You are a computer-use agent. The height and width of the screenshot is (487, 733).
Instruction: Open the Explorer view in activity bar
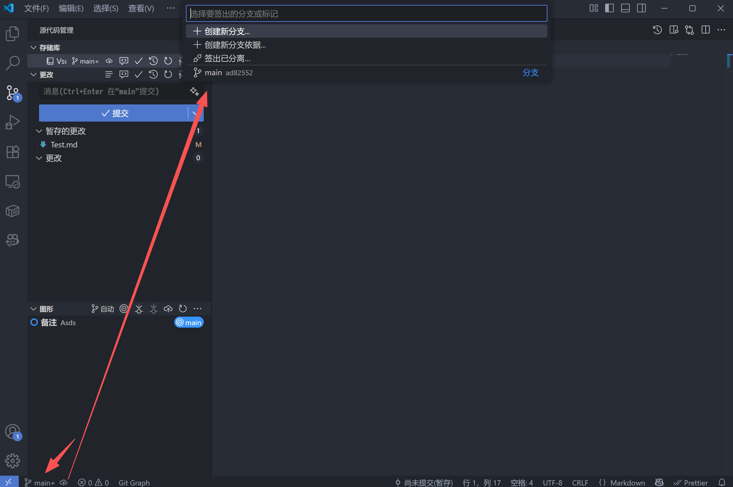click(x=12, y=33)
